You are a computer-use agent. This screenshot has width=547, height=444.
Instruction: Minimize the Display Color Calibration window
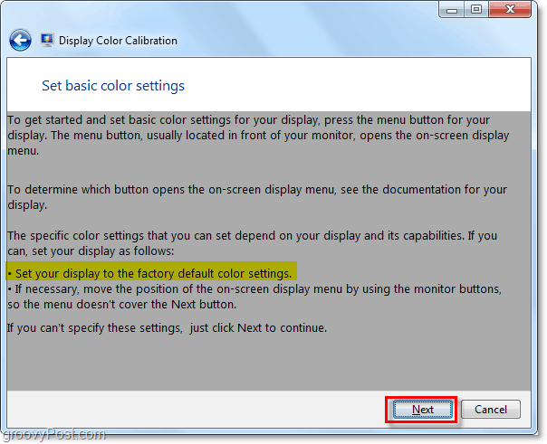point(451,9)
